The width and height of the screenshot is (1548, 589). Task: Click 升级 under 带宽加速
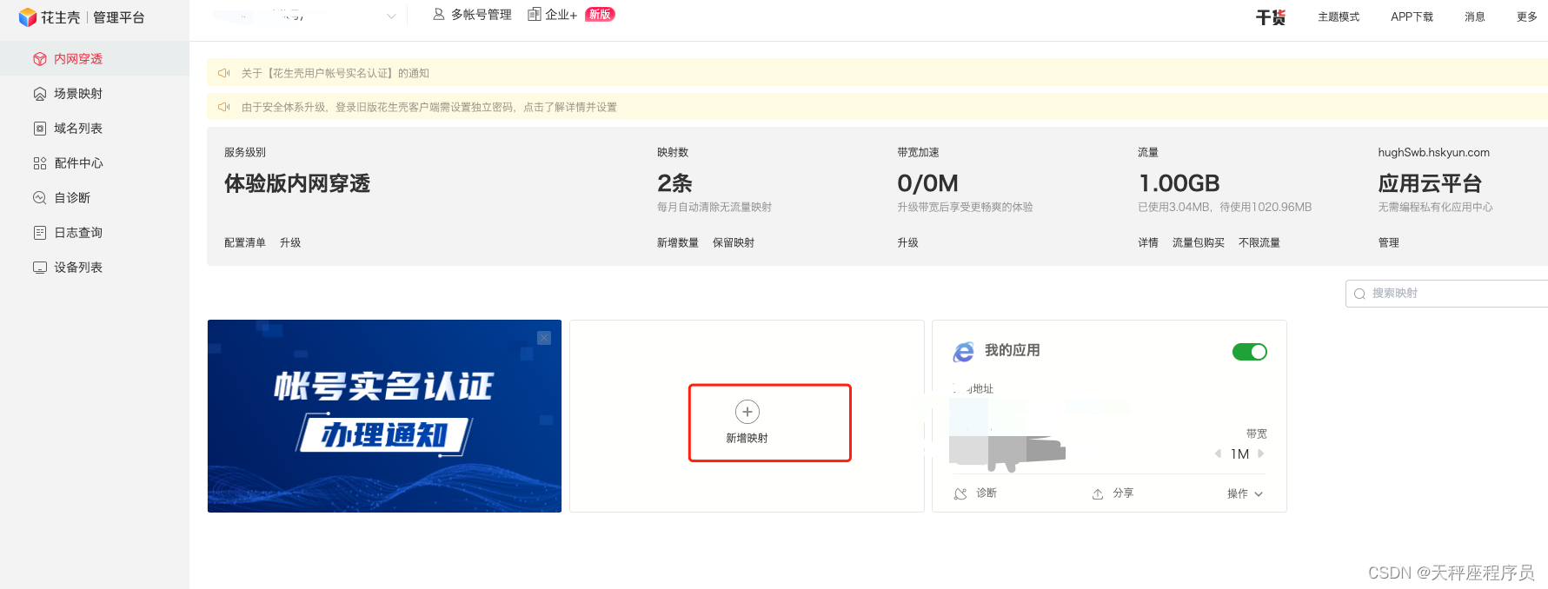tap(908, 242)
